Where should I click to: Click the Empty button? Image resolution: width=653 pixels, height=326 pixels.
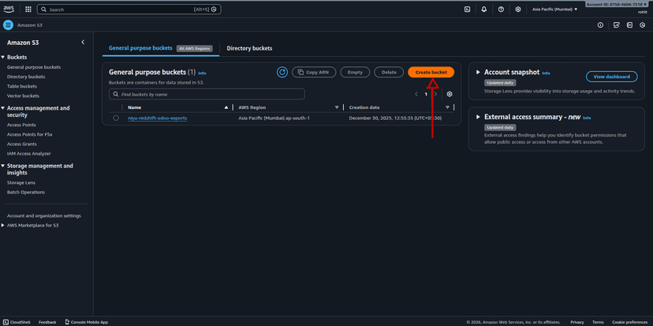pos(355,72)
